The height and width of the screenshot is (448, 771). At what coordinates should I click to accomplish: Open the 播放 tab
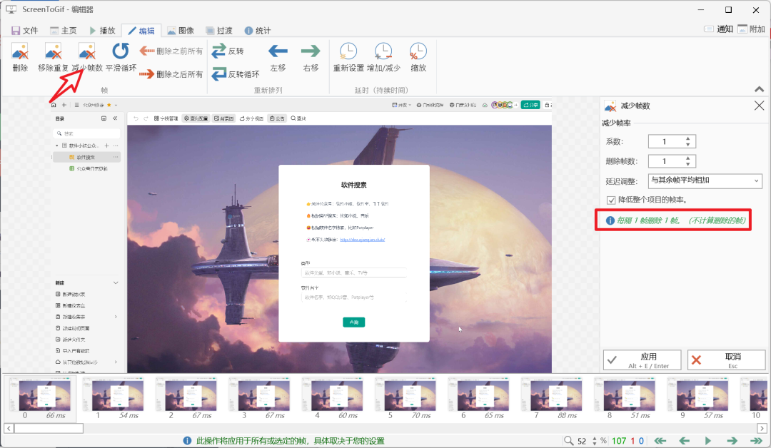click(102, 31)
